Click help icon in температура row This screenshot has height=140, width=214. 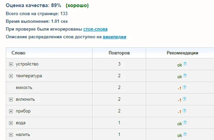tap(185, 76)
